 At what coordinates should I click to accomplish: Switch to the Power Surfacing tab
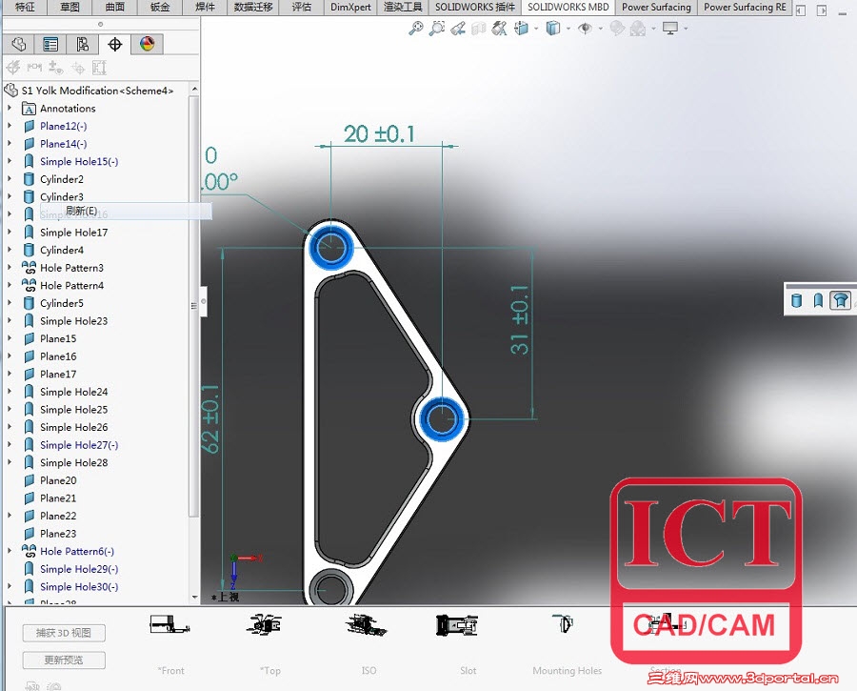[656, 7]
